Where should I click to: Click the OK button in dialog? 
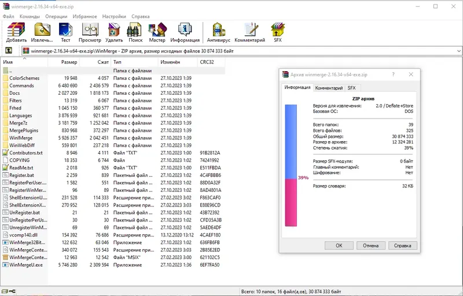coord(339,245)
